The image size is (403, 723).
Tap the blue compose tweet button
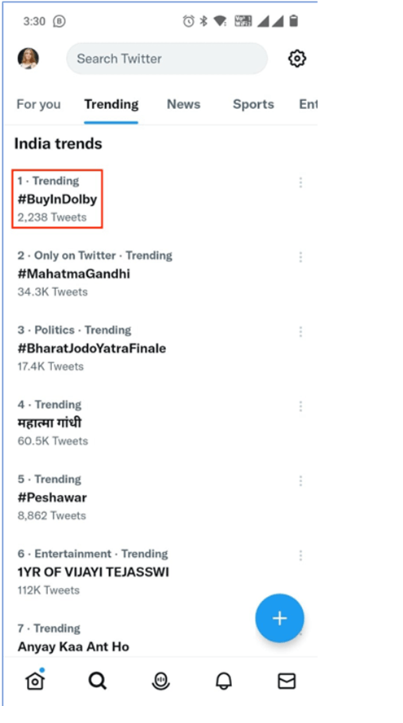coord(279,618)
